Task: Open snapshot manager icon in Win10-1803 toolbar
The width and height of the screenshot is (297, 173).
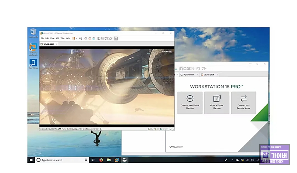Action: 94,38
